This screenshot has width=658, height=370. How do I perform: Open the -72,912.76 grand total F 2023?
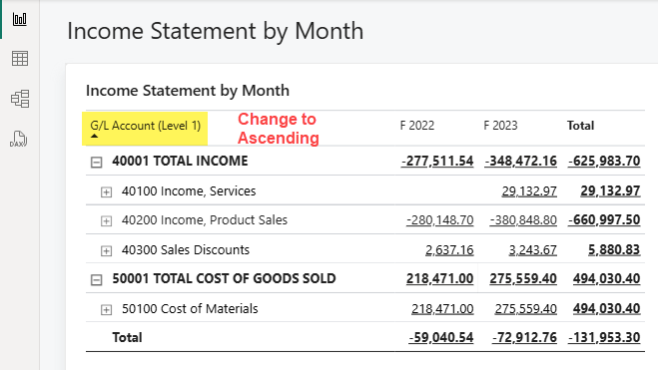click(x=524, y=337)
